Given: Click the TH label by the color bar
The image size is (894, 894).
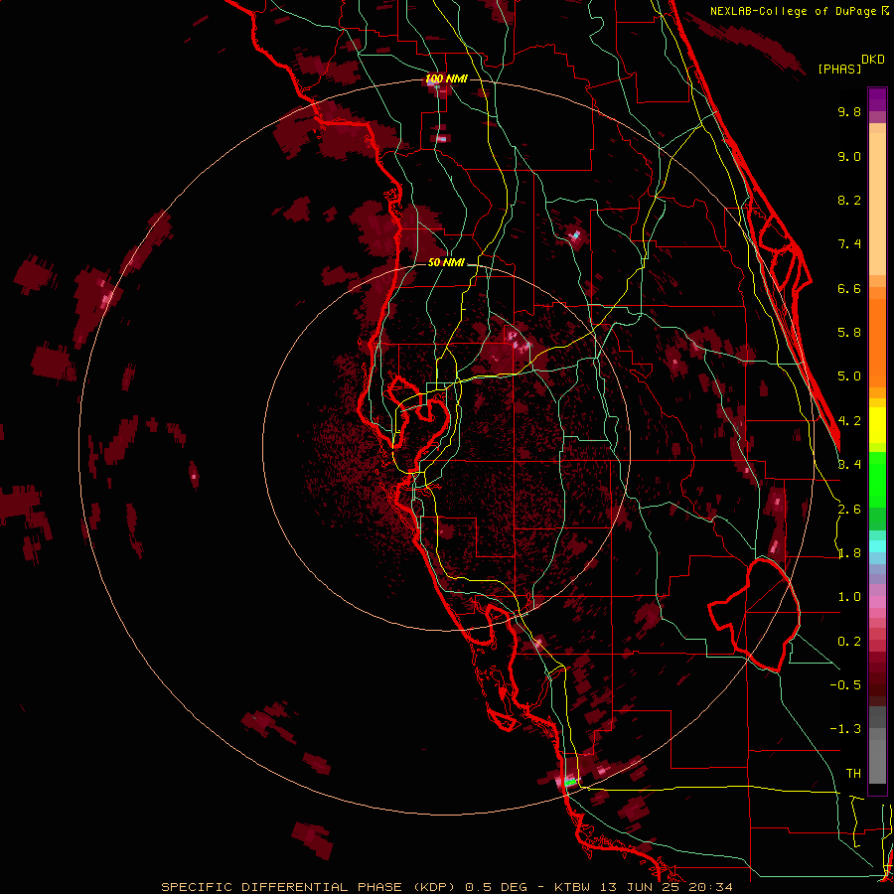Looking at the screenshot, I should point(853,773).
